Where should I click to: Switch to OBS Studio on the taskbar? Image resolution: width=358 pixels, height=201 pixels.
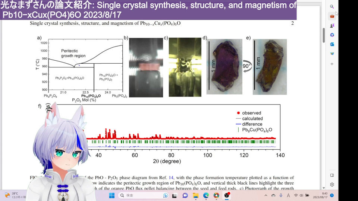coord(227,195)
